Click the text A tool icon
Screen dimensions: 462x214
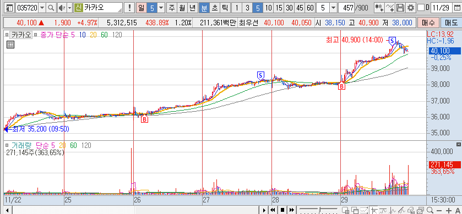458,211
